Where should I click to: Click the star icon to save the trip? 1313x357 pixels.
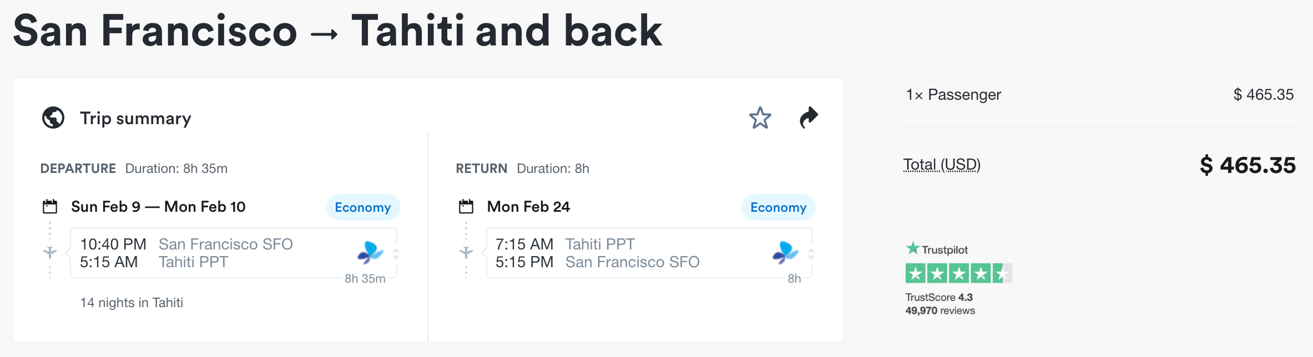coord(760,118)
